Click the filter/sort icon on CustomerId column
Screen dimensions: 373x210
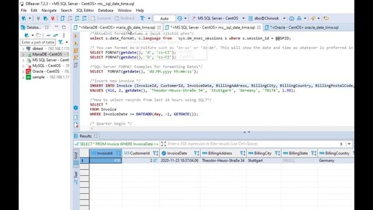[156, 153]
